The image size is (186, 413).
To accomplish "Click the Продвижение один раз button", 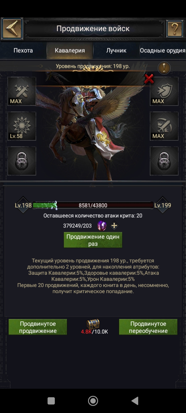I will (x=93, y=240).
